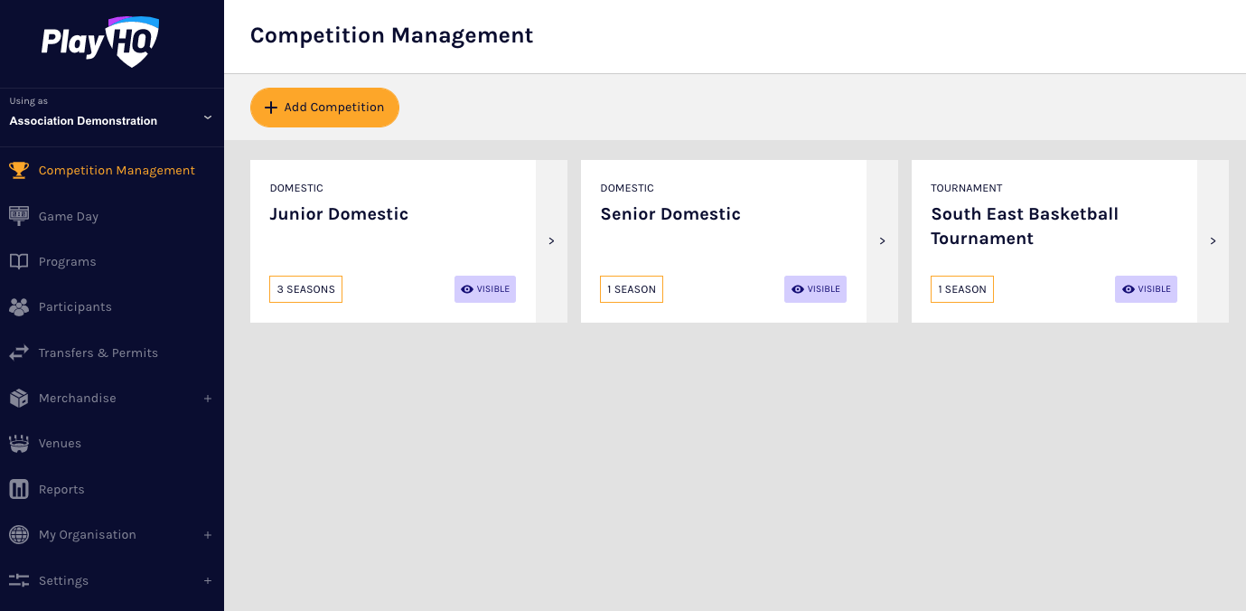Image resolution: width=1246 pixels, height=611 pixels.
Task: Open Junior Domestic 3 Seasons badge
Action: click(305, 289)
